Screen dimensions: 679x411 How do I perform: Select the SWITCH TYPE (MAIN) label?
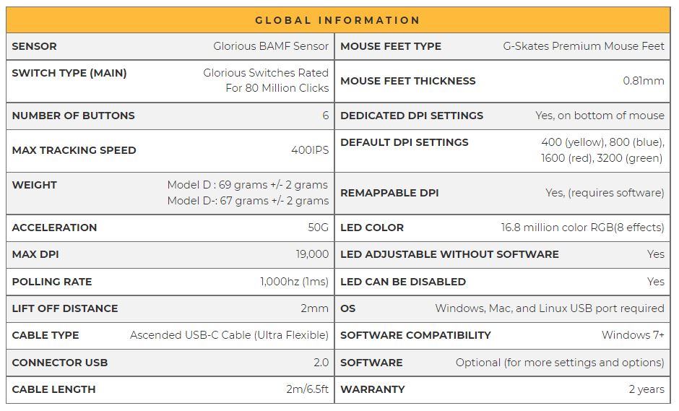click(x=69, y=73)
